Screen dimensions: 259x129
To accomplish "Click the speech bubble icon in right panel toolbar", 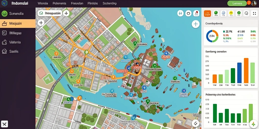I will [246, 14].
